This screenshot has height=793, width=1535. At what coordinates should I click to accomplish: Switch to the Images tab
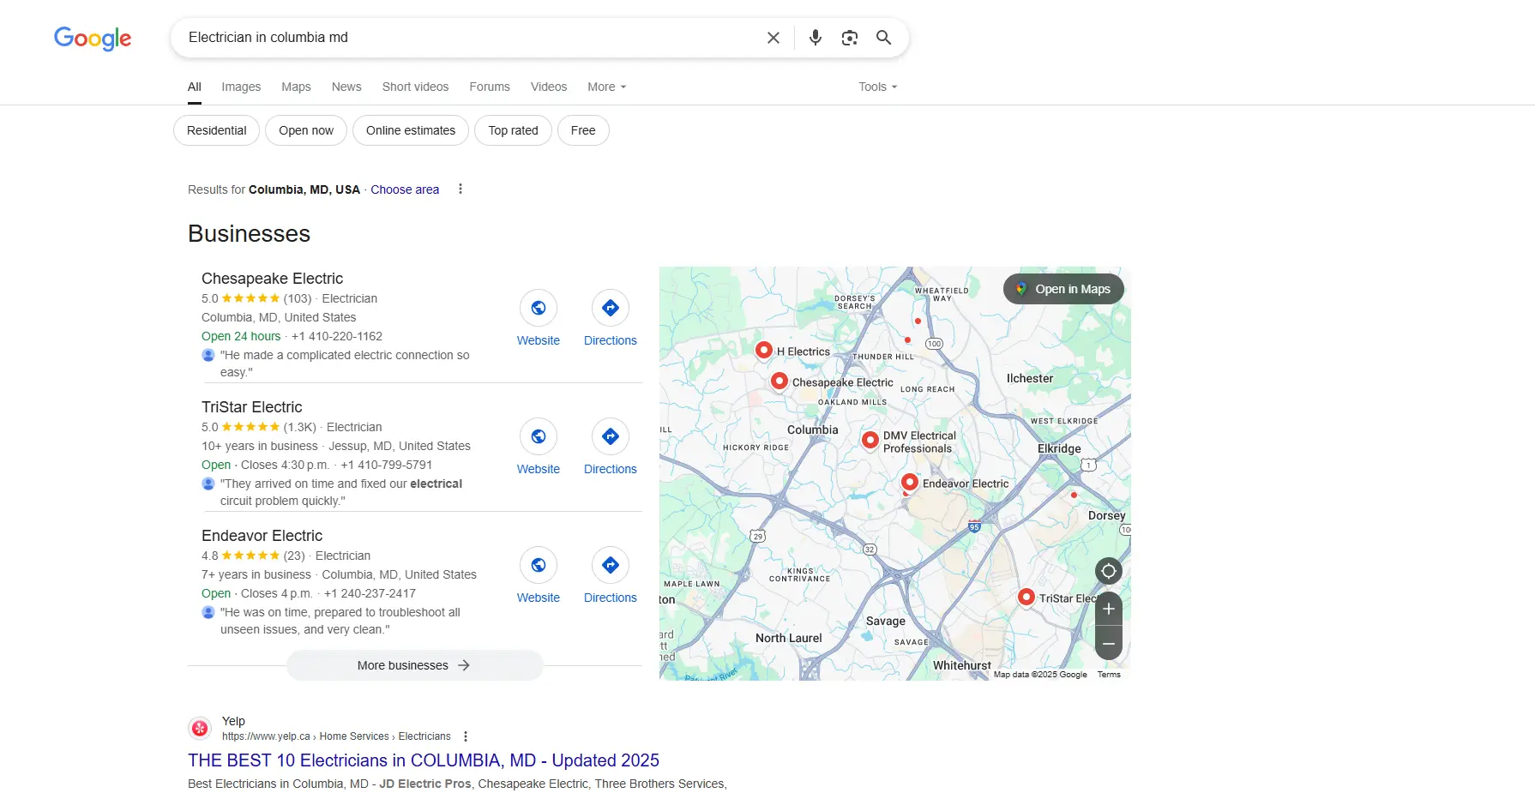pos(241,87)
